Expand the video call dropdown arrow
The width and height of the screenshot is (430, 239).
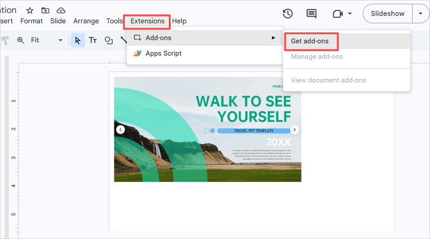coord(350,13)
